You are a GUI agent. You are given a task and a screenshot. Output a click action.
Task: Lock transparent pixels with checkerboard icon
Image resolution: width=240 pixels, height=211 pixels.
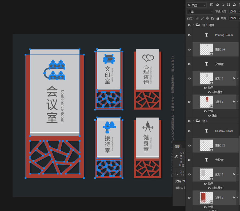197,18
